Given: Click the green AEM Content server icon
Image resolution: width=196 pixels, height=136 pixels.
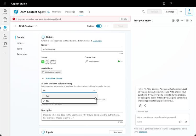Looking at the screenshot, I should point(43,62).
